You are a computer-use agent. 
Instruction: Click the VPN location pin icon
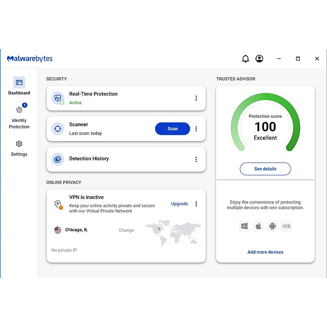point(58,204)
